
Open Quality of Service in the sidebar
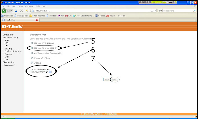(x=13, y=51)
